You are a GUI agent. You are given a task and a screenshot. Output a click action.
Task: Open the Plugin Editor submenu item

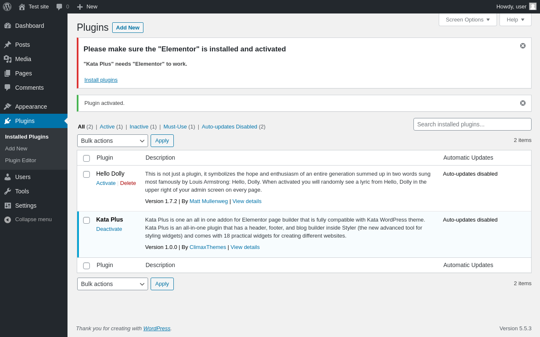point(21,160)
